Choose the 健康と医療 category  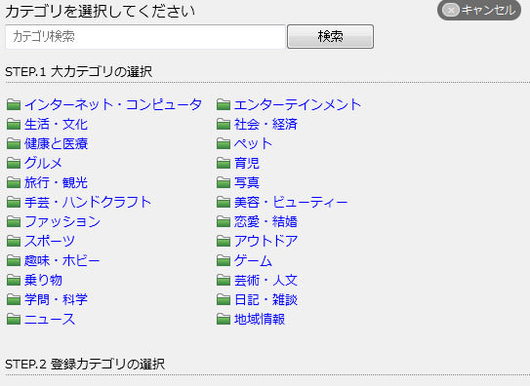56,143
